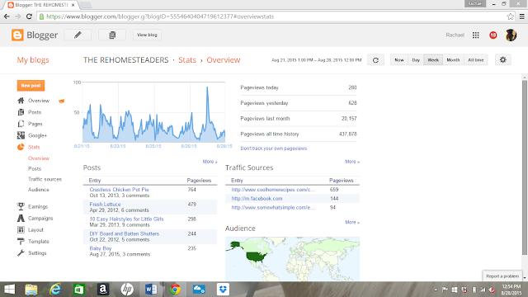Open the Crustless Chicken Pot Pie post

[119, 190]
